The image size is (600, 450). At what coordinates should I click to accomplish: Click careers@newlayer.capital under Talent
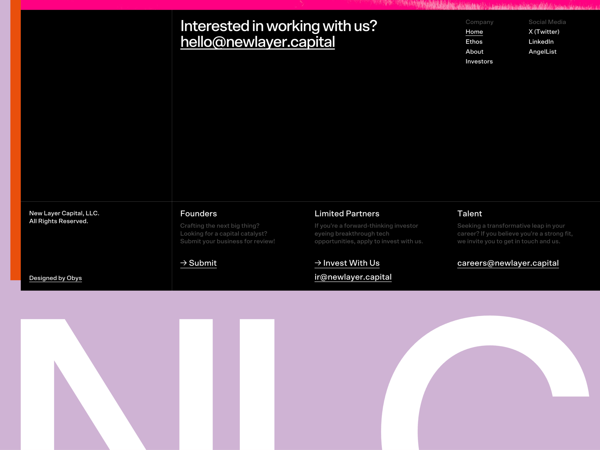coord(508,263)
